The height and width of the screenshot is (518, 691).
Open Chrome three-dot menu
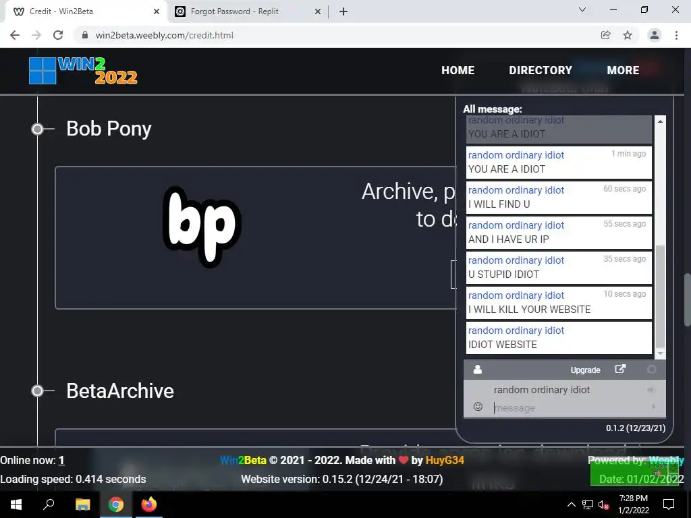tap(676, 35)
